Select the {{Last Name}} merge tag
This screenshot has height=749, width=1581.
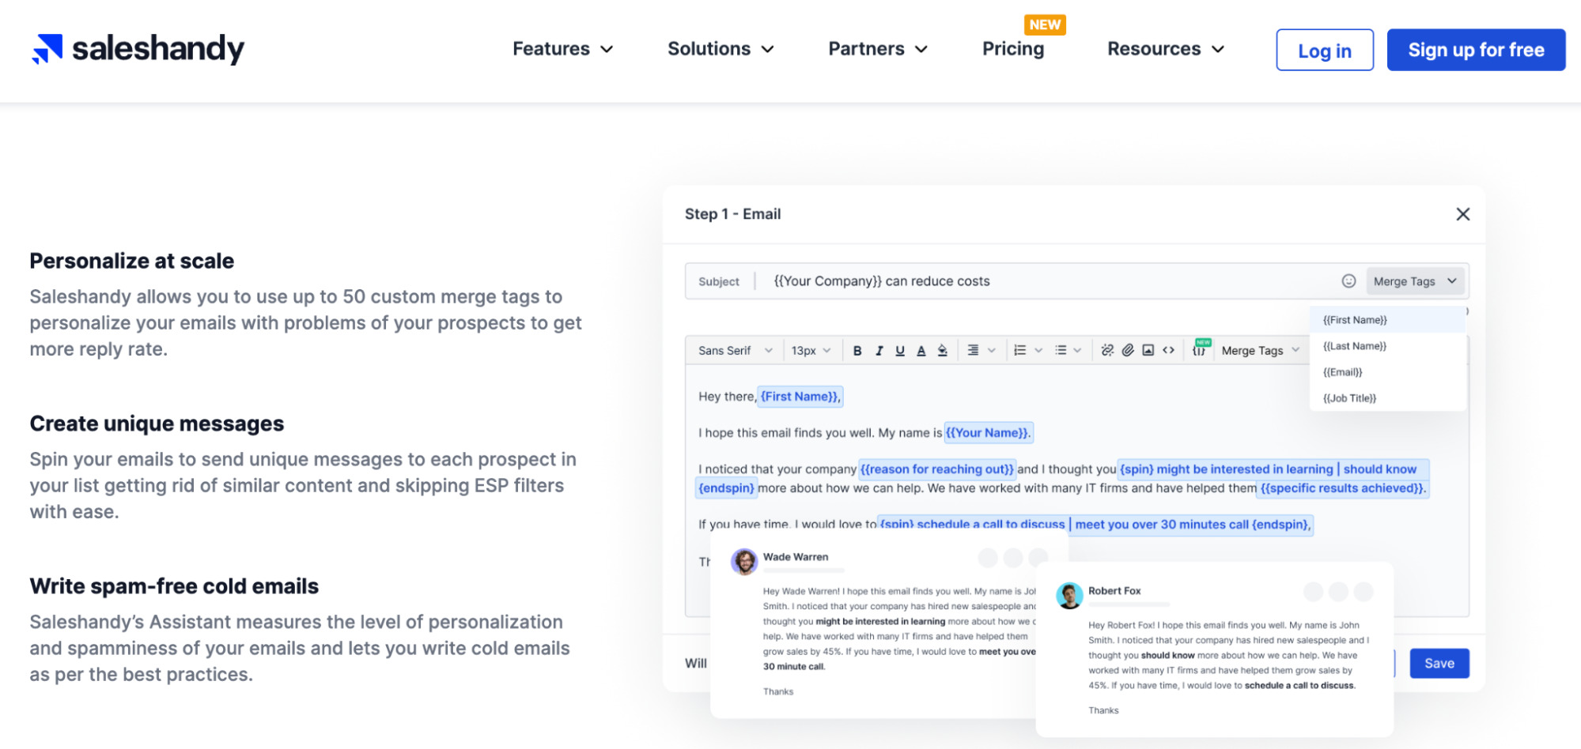[1355, 346]
